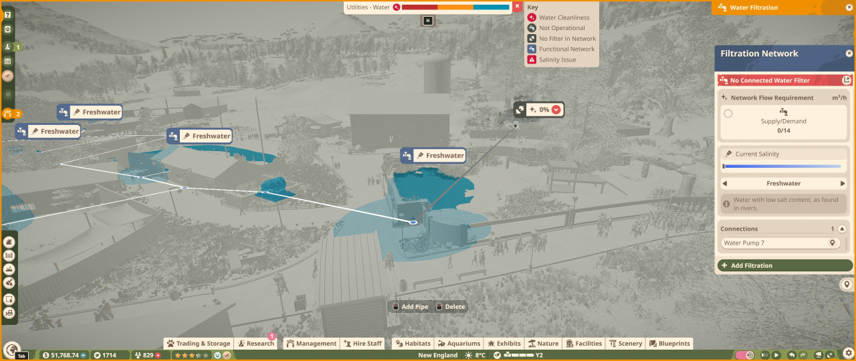Select previous salinity type left arrow
This screenshot has width=856, height=361.
724,183
